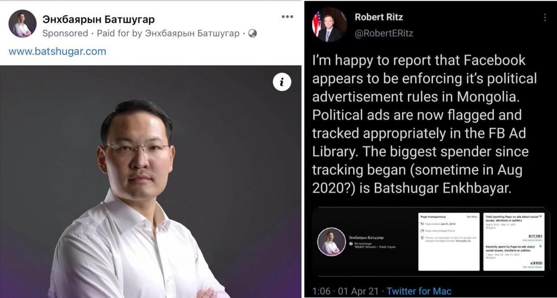Open the vertical dots menu on the tweet

pos(545,17)
